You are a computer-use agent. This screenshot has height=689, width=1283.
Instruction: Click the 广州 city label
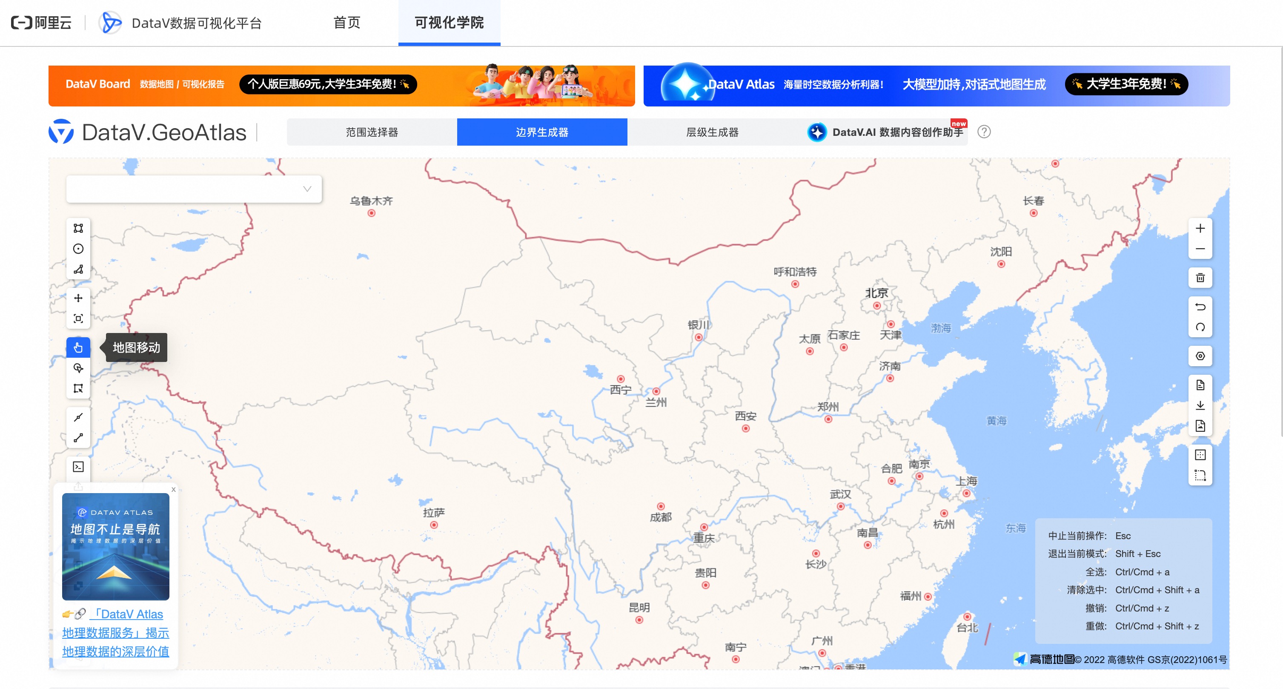point(822,641)
